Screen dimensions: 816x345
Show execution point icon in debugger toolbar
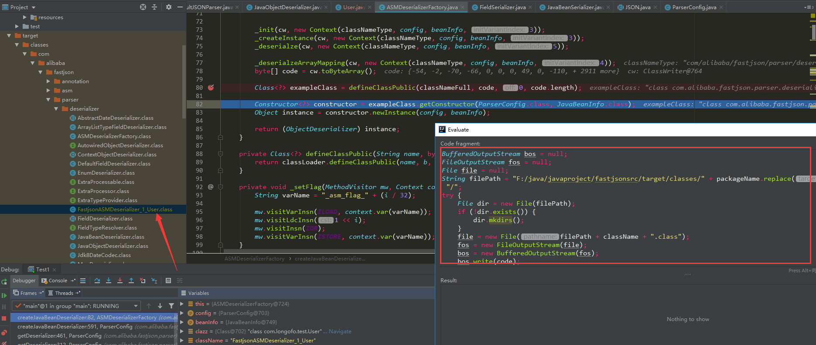(x=83, y=281)
